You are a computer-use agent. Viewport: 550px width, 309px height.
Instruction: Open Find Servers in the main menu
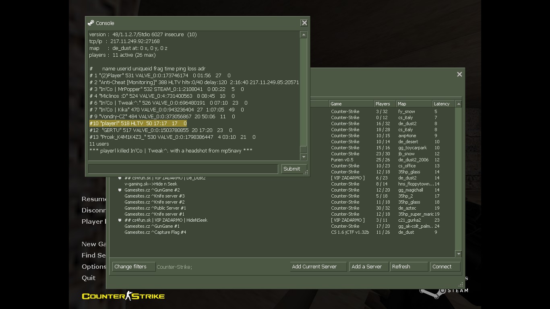click(94, 255)
